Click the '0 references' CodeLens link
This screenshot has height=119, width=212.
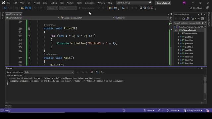click(50, 54)
